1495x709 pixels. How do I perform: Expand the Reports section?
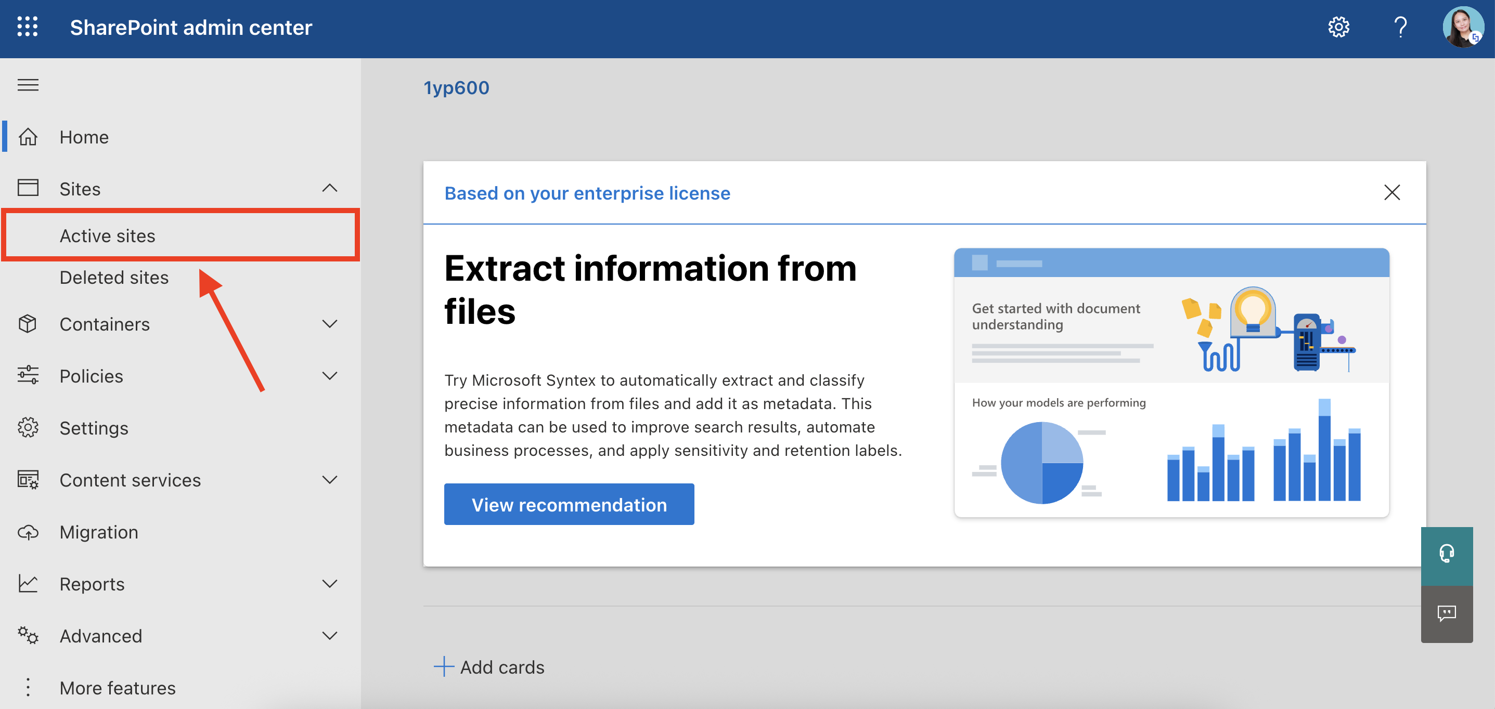coord(330,584)
